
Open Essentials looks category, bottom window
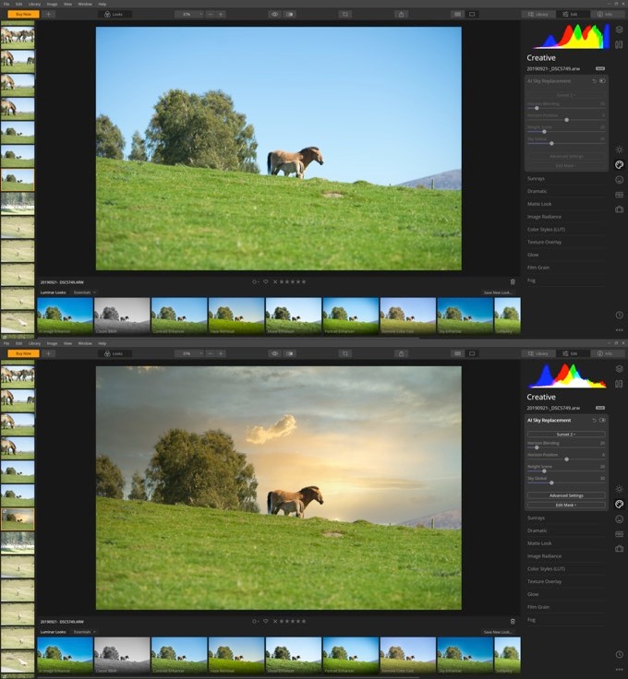[84, 632]
